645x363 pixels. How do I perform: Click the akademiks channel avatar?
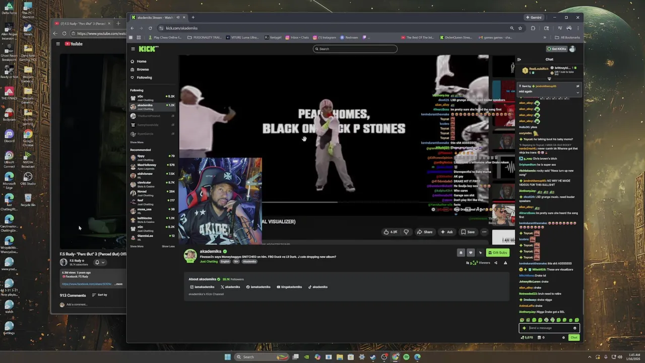pos(190,256)
